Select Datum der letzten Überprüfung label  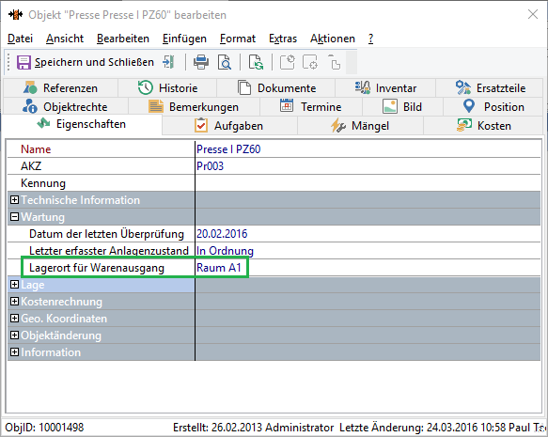pos(106,234)
